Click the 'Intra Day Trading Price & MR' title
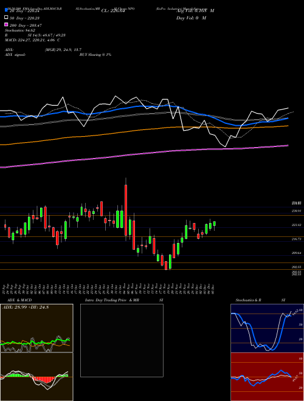304x401 pixels. [112, 300]
